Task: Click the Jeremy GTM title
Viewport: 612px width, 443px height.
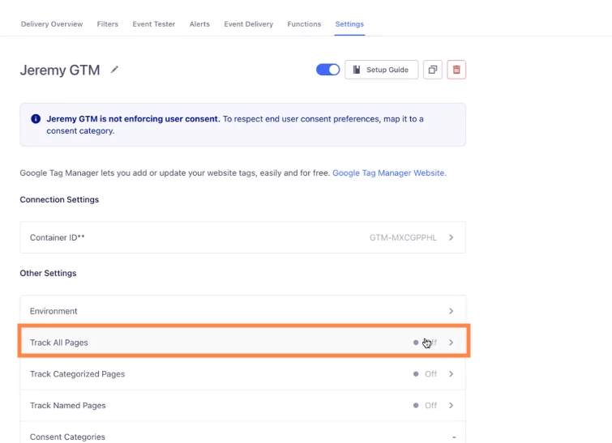Action: pyautogui.click(x=60, y=70)
